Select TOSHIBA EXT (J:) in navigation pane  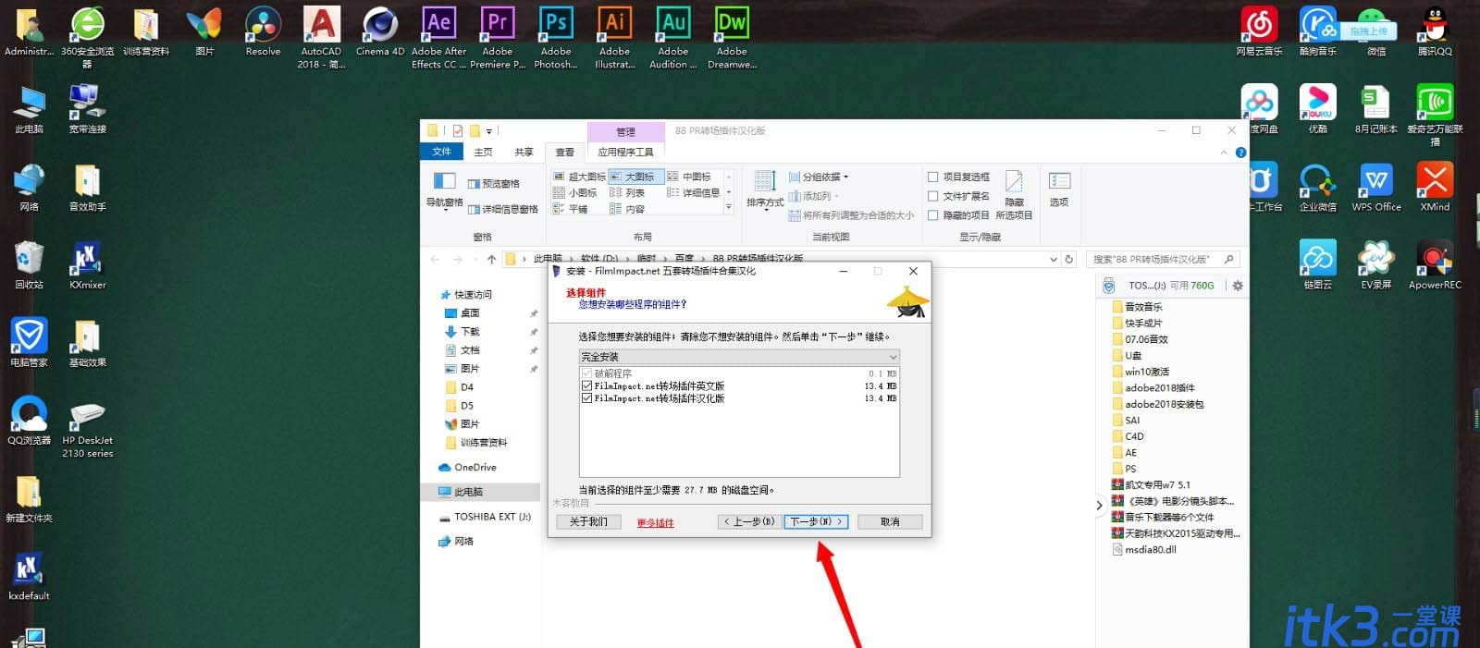coord(485,517)
